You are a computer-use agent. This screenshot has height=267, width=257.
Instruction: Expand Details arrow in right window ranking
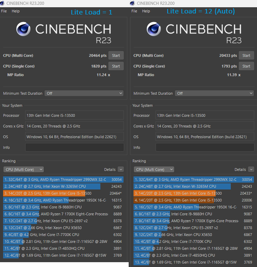(x=251, y=170)
